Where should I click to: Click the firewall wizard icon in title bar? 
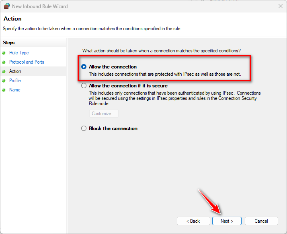6,6
